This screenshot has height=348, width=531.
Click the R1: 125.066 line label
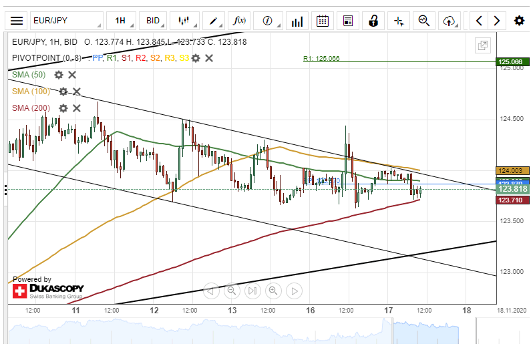tap(321, 59)
